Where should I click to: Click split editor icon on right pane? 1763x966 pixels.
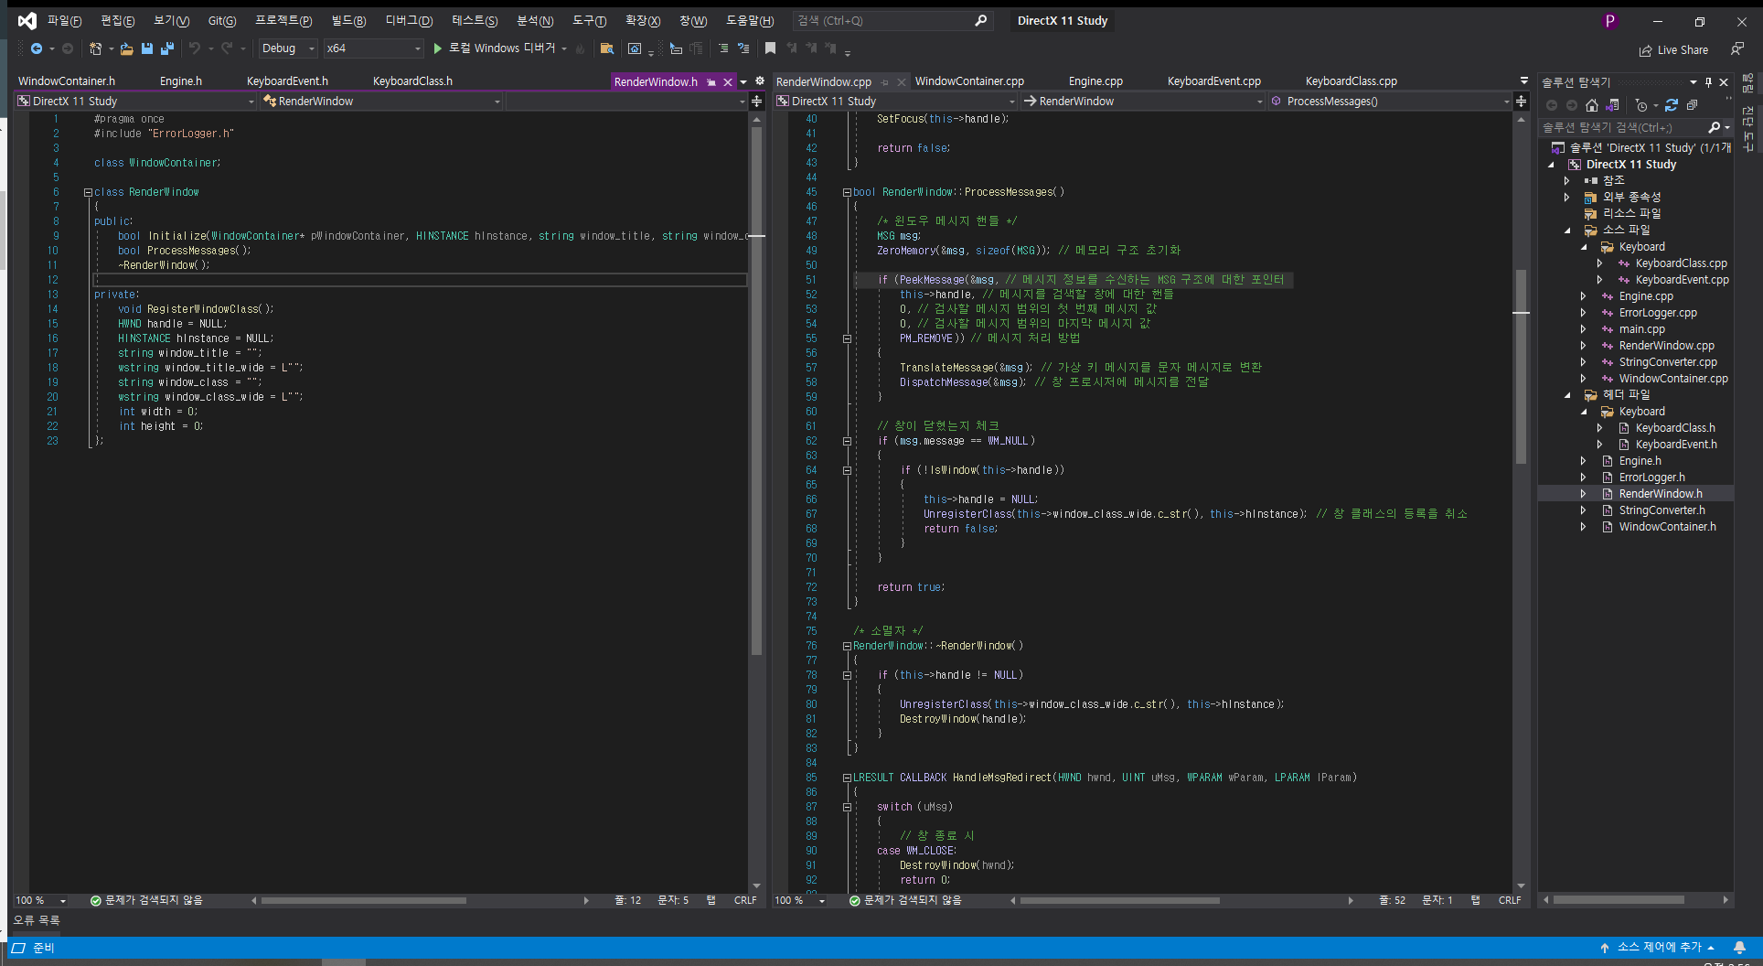click(1522, 102)
